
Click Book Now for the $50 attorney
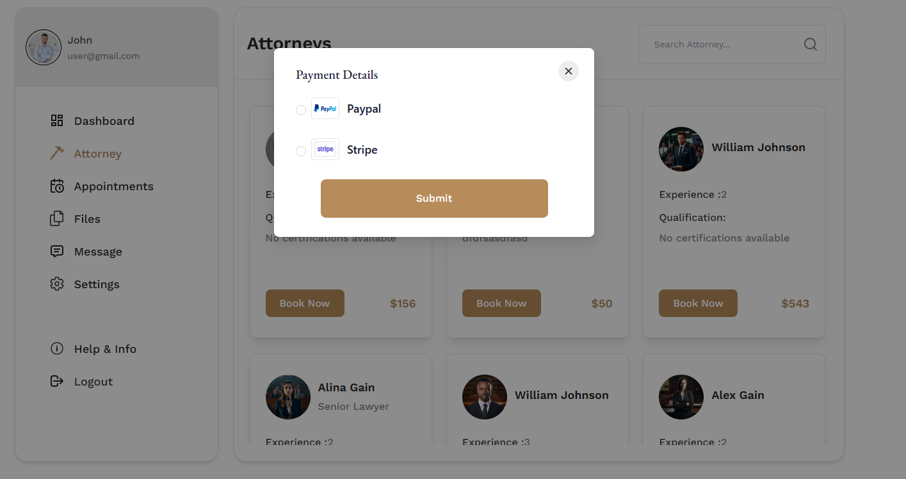click(x=501, y=304)
